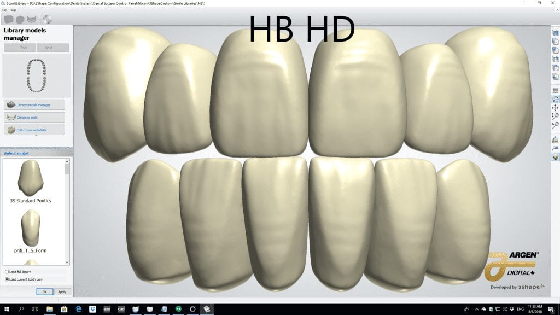560x315 pixels.
Task: Click the highlighted tooth icon in right toolbar
Action: tap(555, 157)
